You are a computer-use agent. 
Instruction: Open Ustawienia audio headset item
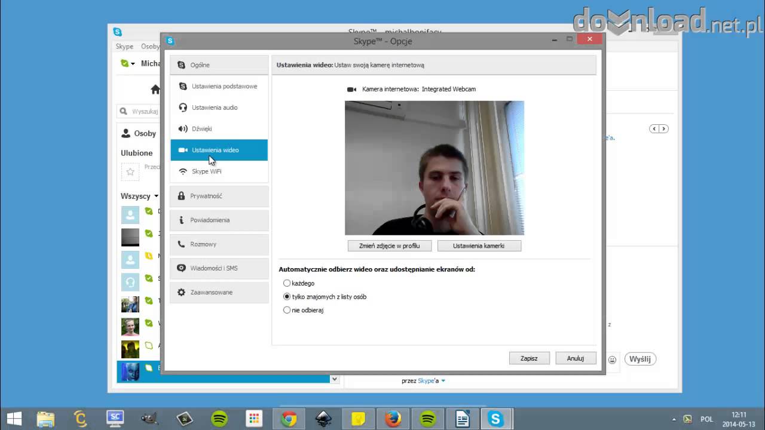coord(219,107)
